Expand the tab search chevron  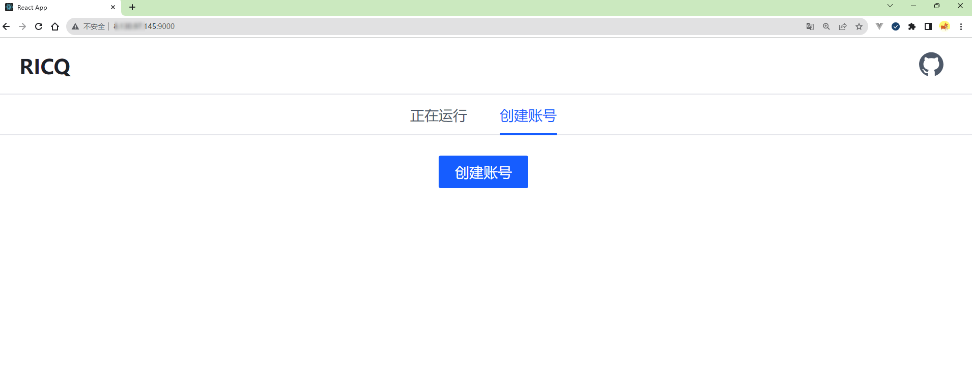890,6
